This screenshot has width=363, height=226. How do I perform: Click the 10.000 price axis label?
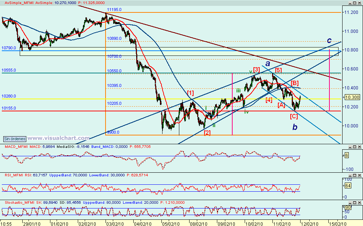coord(351,126)
